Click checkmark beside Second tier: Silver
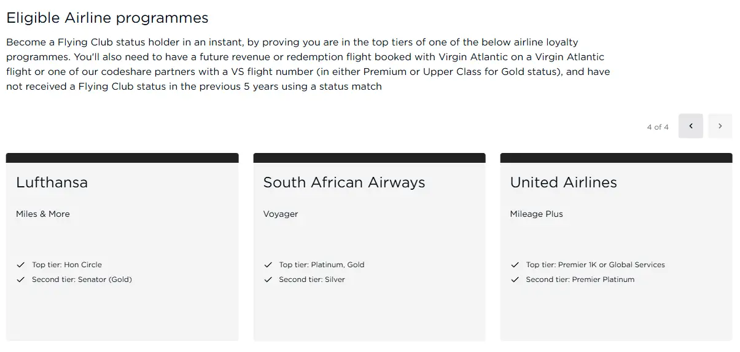 tap(268, 280)
